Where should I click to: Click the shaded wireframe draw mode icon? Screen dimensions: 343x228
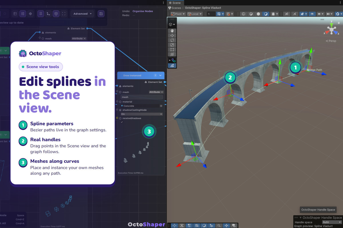251,14
